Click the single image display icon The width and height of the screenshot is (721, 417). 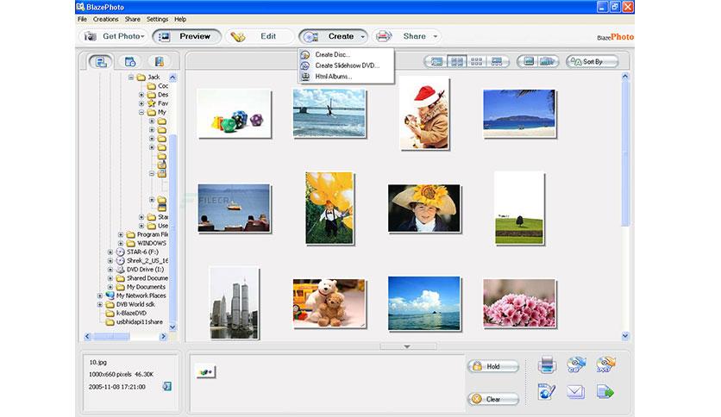click(529, 61)
